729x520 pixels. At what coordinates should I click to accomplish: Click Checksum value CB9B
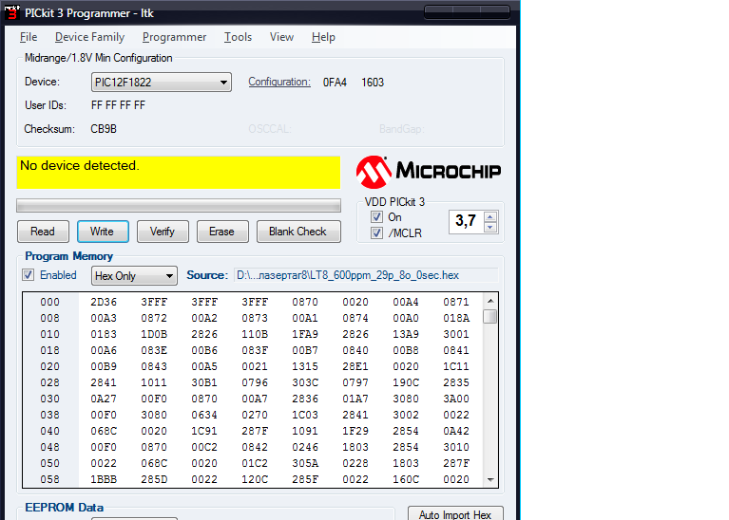(x=104, y=129)
